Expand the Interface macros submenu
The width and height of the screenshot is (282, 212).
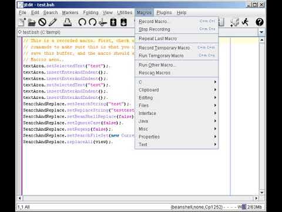tap(177, 113)
